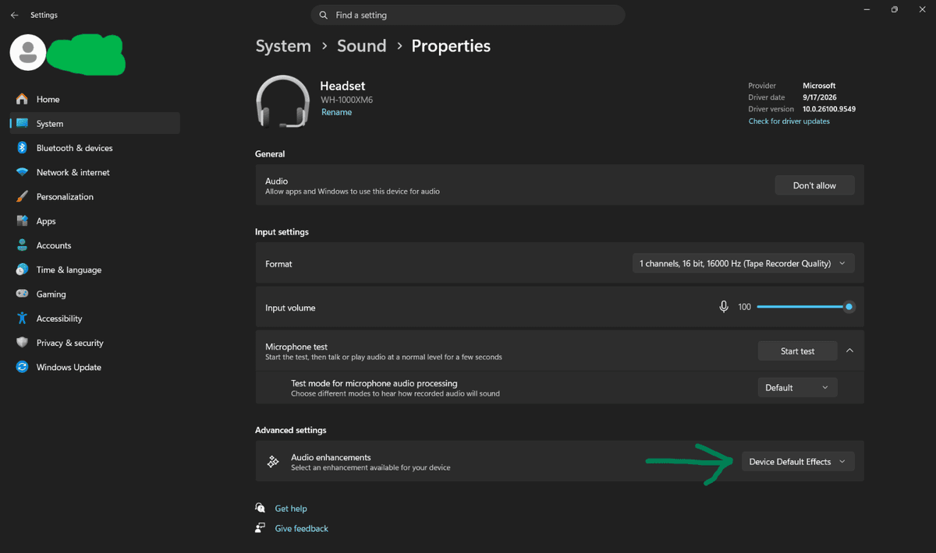Click the Provider Microsoft value
Viewport: 936px width, 553px height.
pos(819,86)
